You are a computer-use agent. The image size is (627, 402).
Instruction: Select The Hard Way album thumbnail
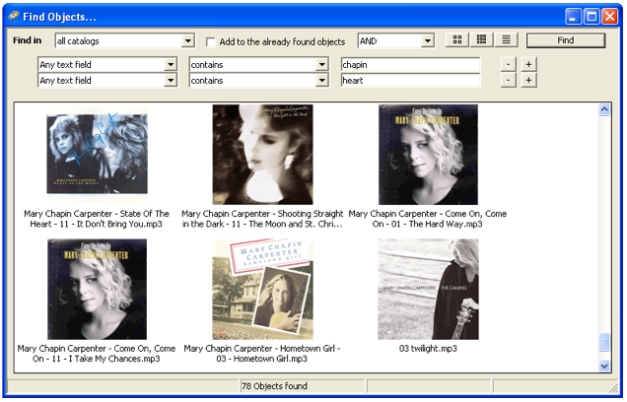coord(428,155)
